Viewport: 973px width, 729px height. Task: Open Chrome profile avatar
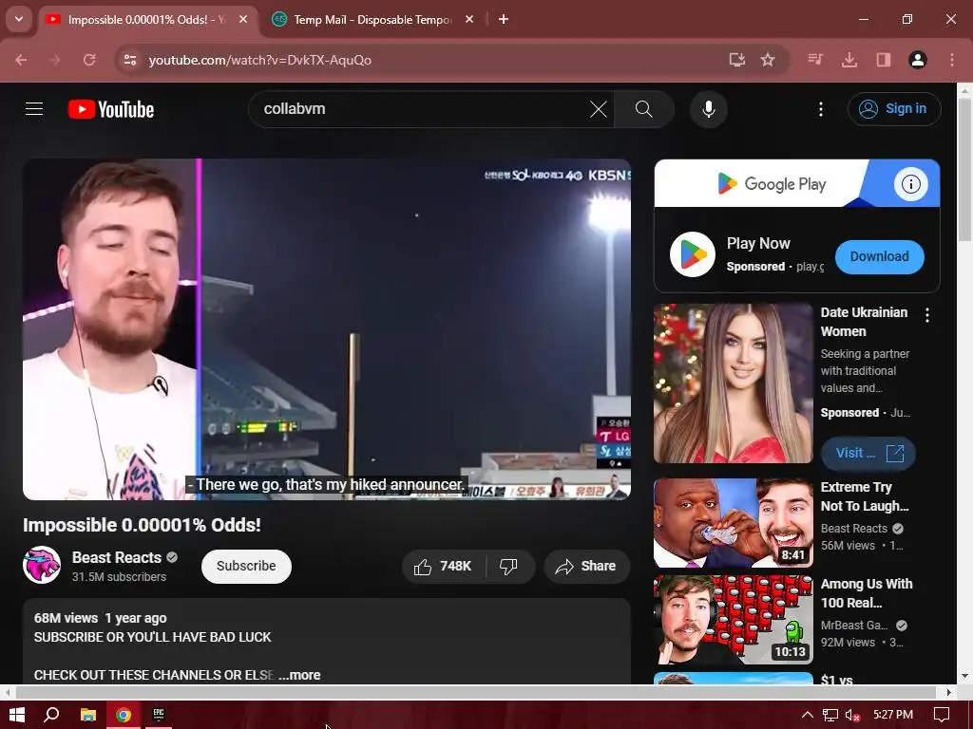917,60
